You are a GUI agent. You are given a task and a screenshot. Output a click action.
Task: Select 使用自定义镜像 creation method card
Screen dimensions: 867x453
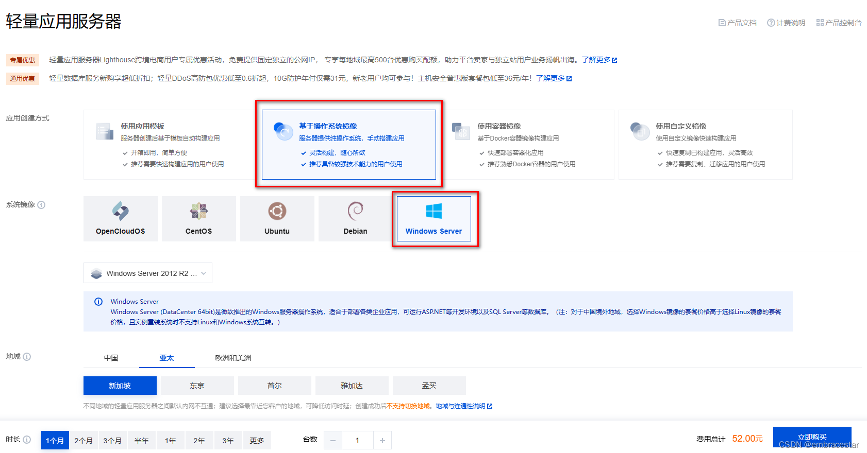click(706, 145)
